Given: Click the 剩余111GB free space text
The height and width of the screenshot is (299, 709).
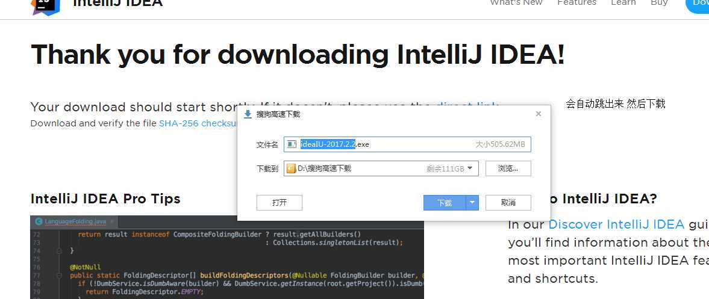Looking at the screenshot, I should point(445,168).
